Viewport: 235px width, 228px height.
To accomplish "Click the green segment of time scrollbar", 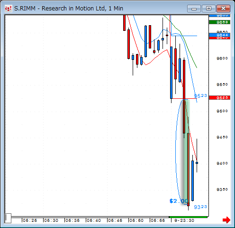I will (x=188, y=217).
